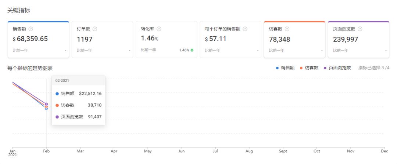This screenshot has height=164, width=397.
Task: Select the 订单数 metric card
Action: [x=102, y=40]
